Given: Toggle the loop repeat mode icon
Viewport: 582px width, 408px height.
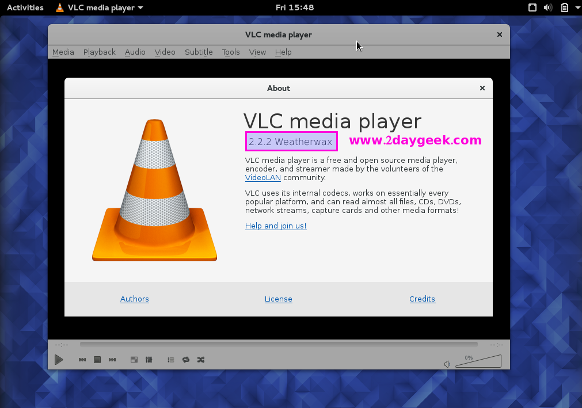Looking at the screenshot, I should point(186,360).
